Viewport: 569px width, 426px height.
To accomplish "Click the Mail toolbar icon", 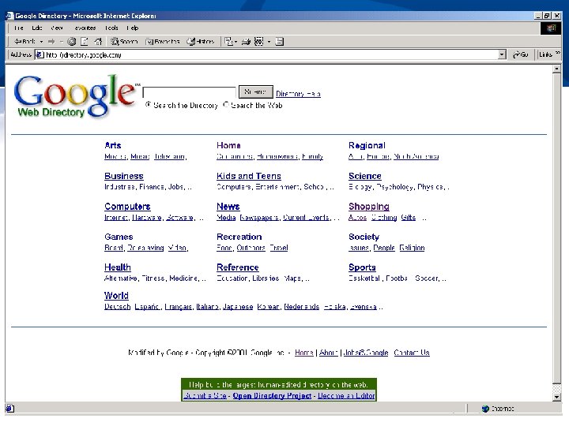I will click(228, 41).
